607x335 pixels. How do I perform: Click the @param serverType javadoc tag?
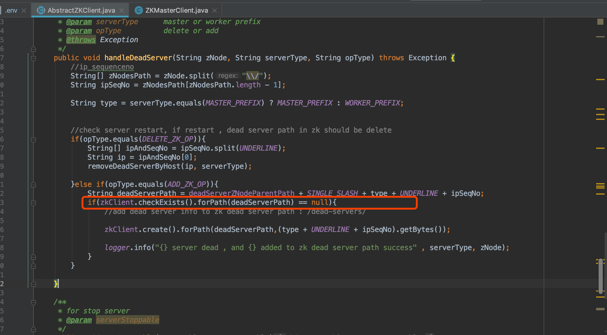click(x=79, y=21)
